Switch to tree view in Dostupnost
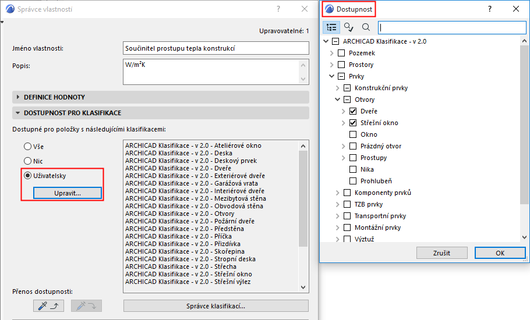This screenshot has height=320, width=530. click(x=331, y=27)
